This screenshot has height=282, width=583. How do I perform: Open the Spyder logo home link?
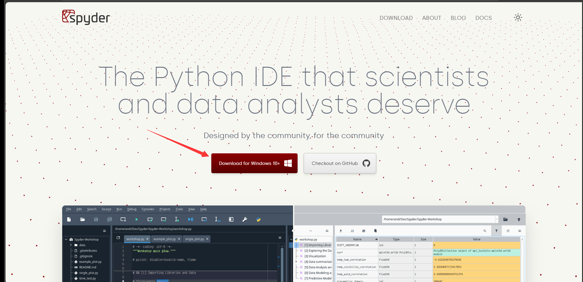[x=86, y=17]
